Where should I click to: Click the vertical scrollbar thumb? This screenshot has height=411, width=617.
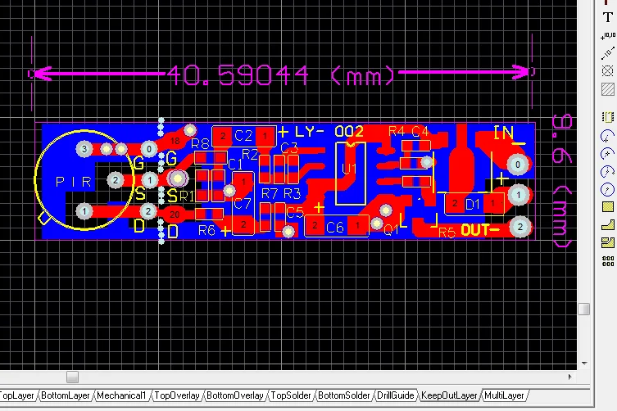583,309
